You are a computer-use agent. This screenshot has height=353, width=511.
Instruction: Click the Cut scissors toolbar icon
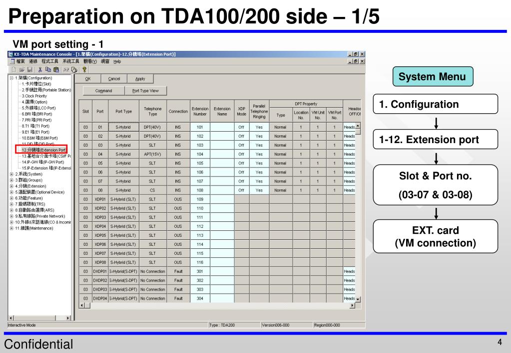[x=40, y=69]
